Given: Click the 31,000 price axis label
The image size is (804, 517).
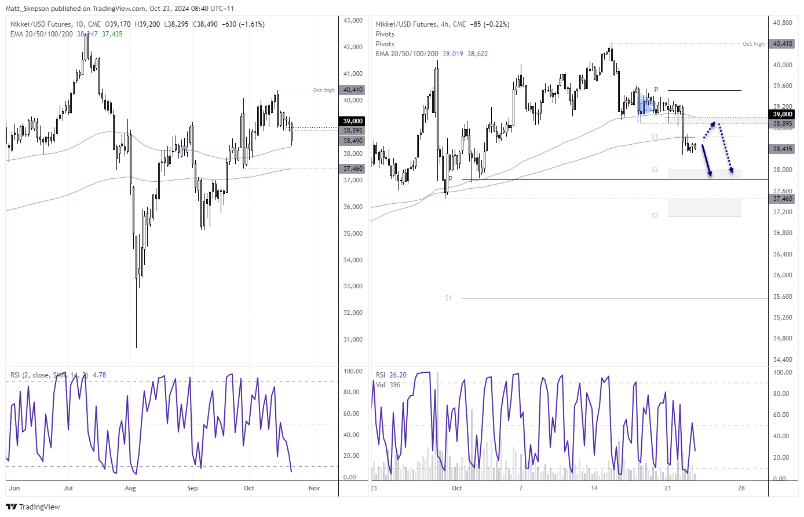Looking at the screenshot, I should click(x=353, y=339).
